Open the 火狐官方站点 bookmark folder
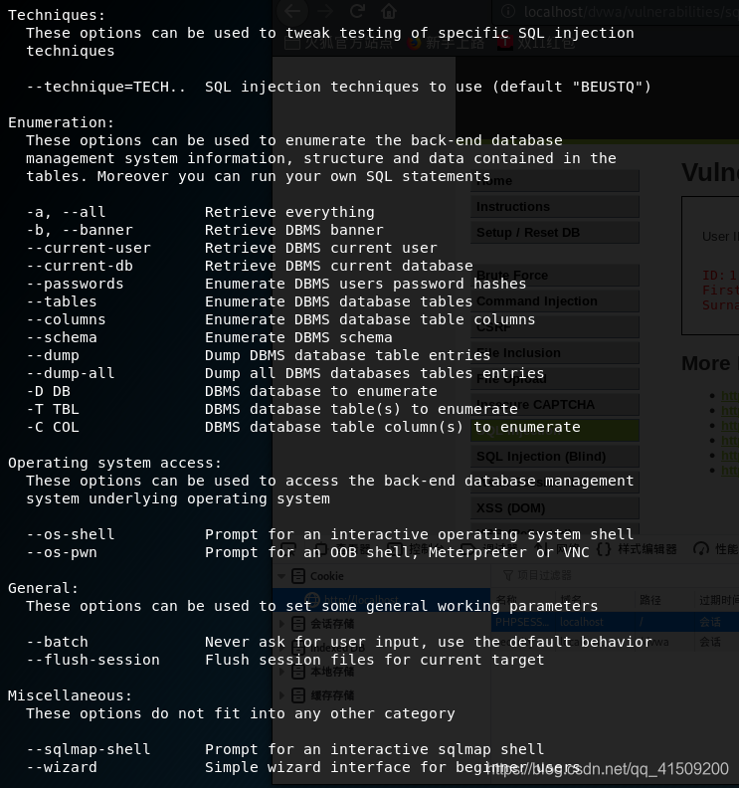Screen dimensions: 739x788 click(338, 43)
